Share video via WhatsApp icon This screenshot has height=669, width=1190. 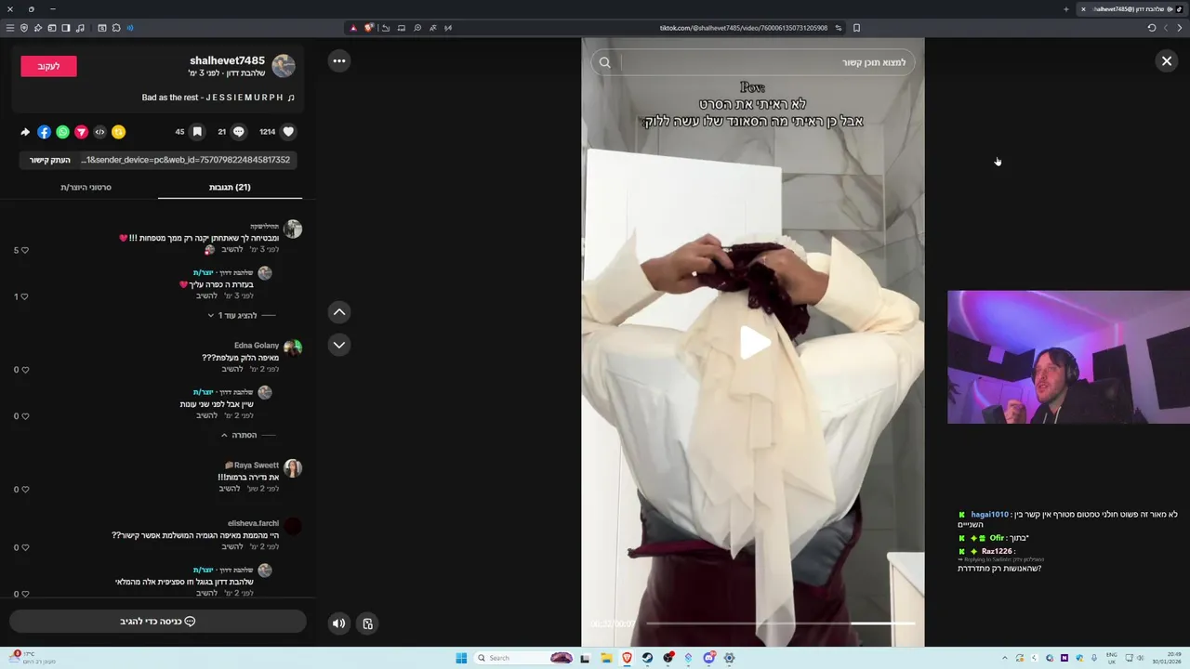62,132
